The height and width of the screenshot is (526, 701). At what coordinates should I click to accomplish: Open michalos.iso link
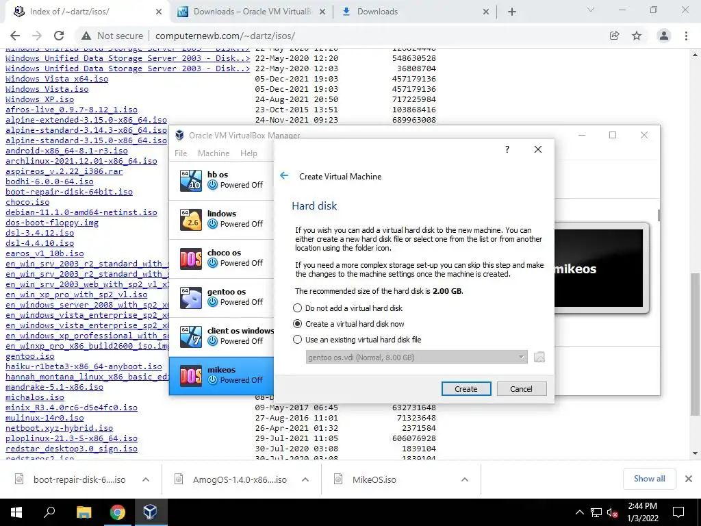(35, 397)
